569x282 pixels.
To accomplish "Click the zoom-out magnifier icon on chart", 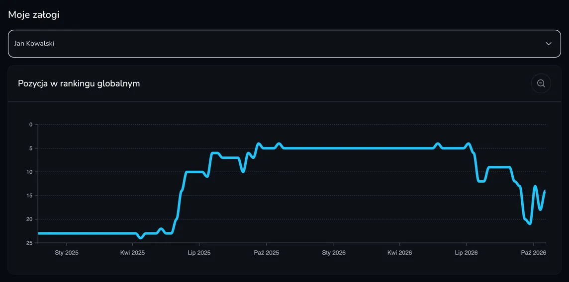I will click(541, 83).
